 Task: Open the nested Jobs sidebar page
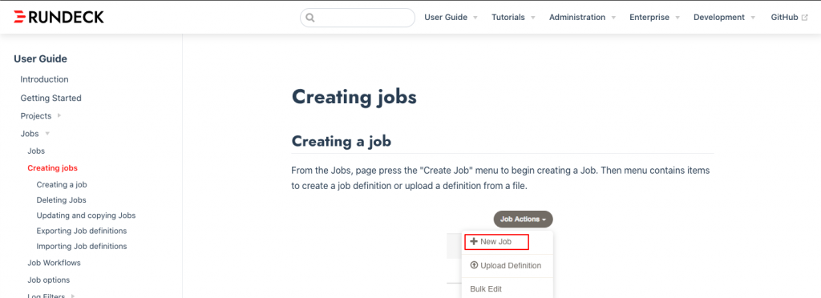36,151
